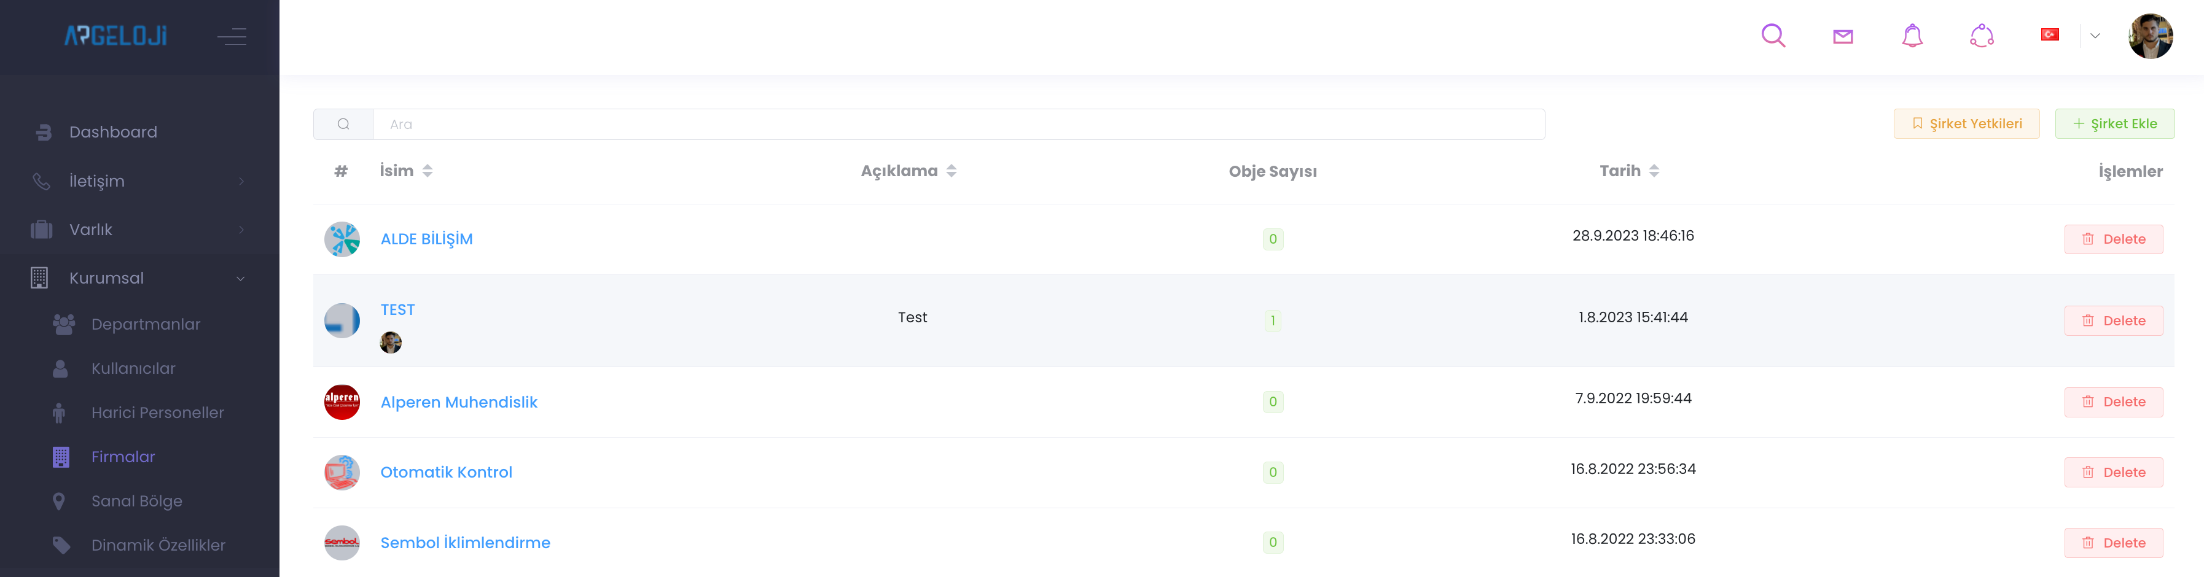Go to Kullanıcılar in the sidebar
Screen dimensions: 2204x577
133,370
